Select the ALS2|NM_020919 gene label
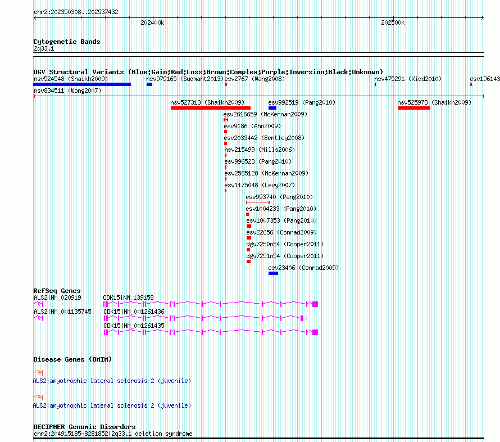 (57, 297)
